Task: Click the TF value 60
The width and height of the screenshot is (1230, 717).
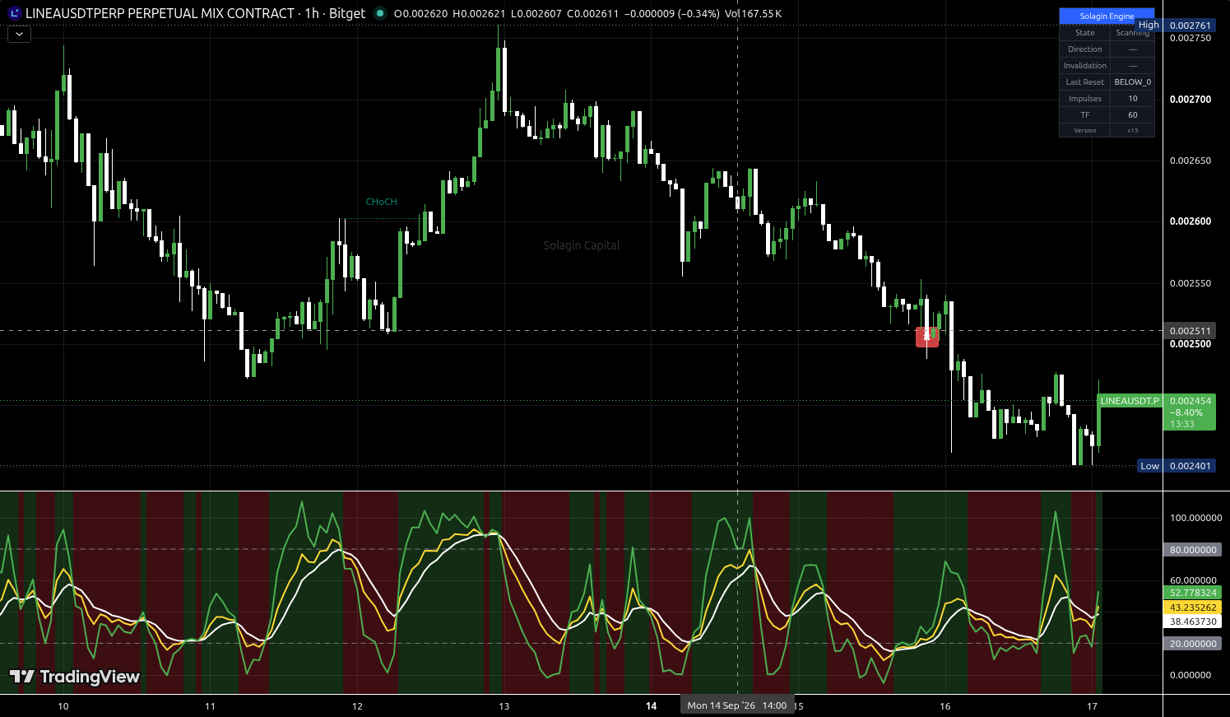Action: point(1133,115)
